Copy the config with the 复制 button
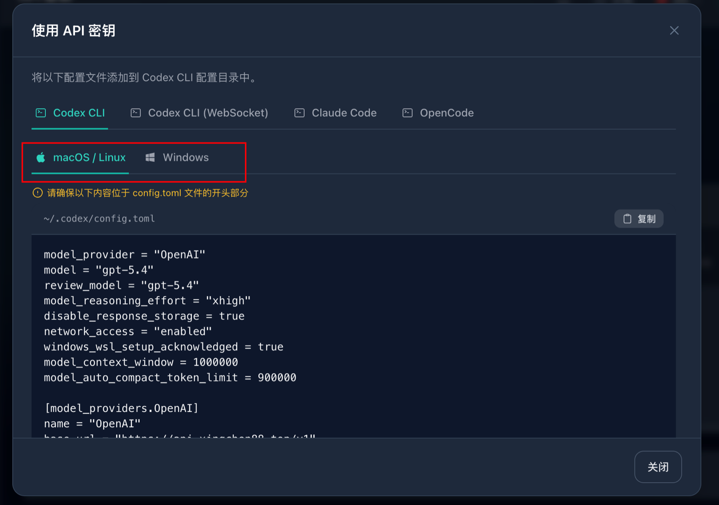The height and width of the screenshot is (505, 719). click(x=639, y=219)
